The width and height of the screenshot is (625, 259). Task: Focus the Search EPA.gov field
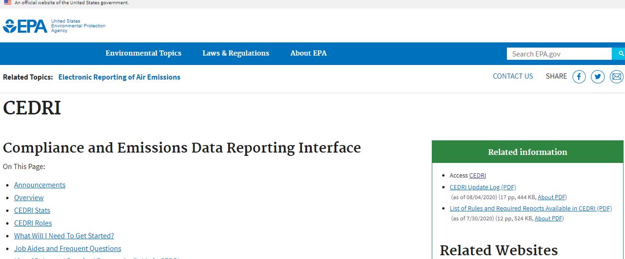[x=559, y=54]
